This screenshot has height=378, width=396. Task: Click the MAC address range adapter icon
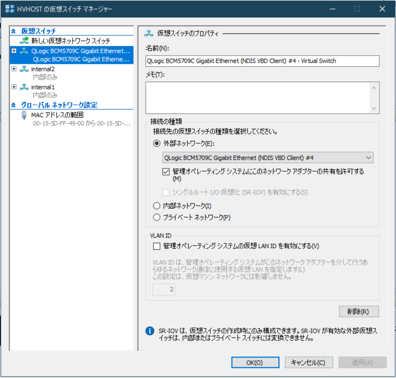[x=24, y=115]
